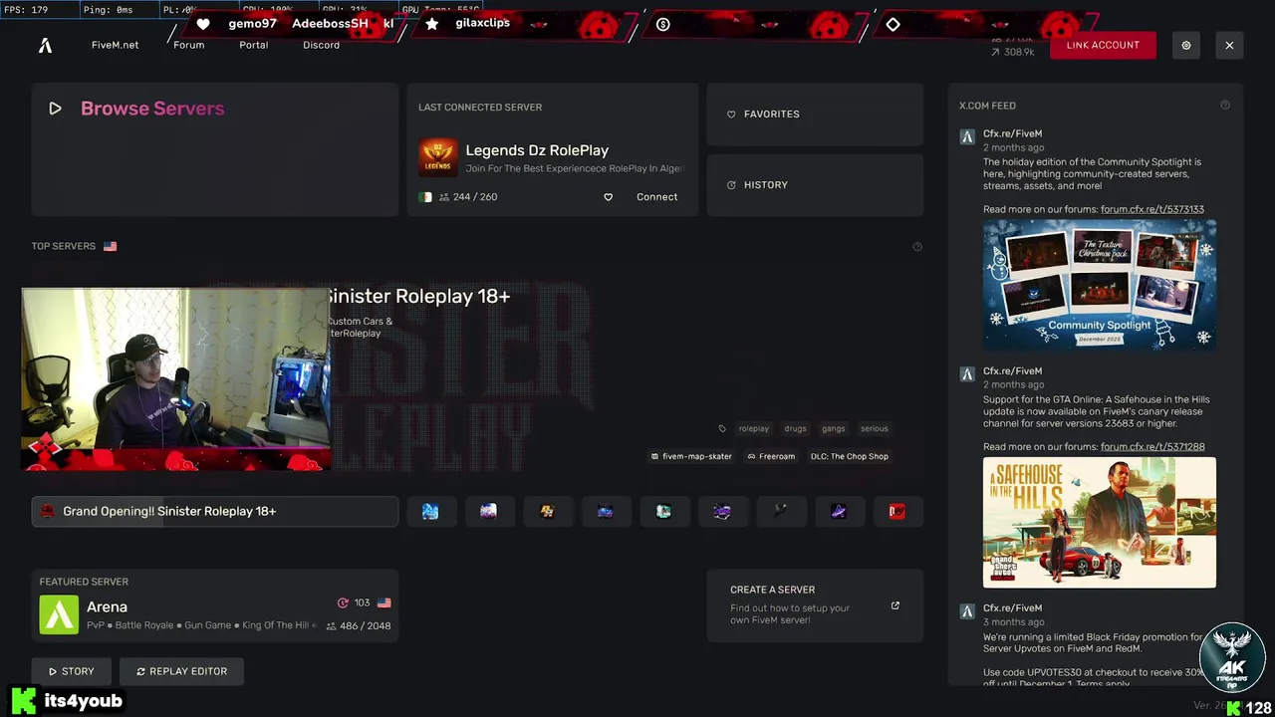The width and height of the screenshot is (1275, 717).
Task: Open the FiveM.net menu item
Action: 116,45
